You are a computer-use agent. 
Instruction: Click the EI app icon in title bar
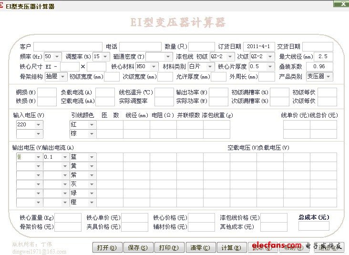coord(3,6)
